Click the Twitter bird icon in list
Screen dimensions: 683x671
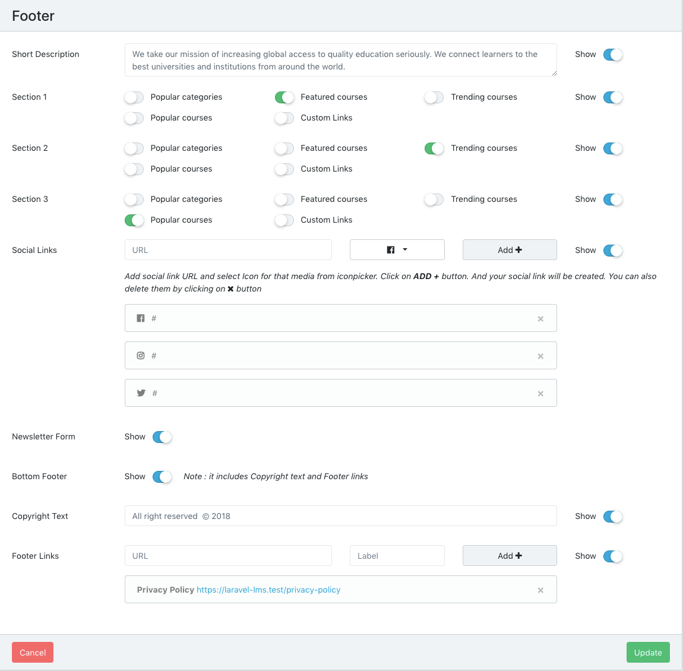tap(141, 393)
